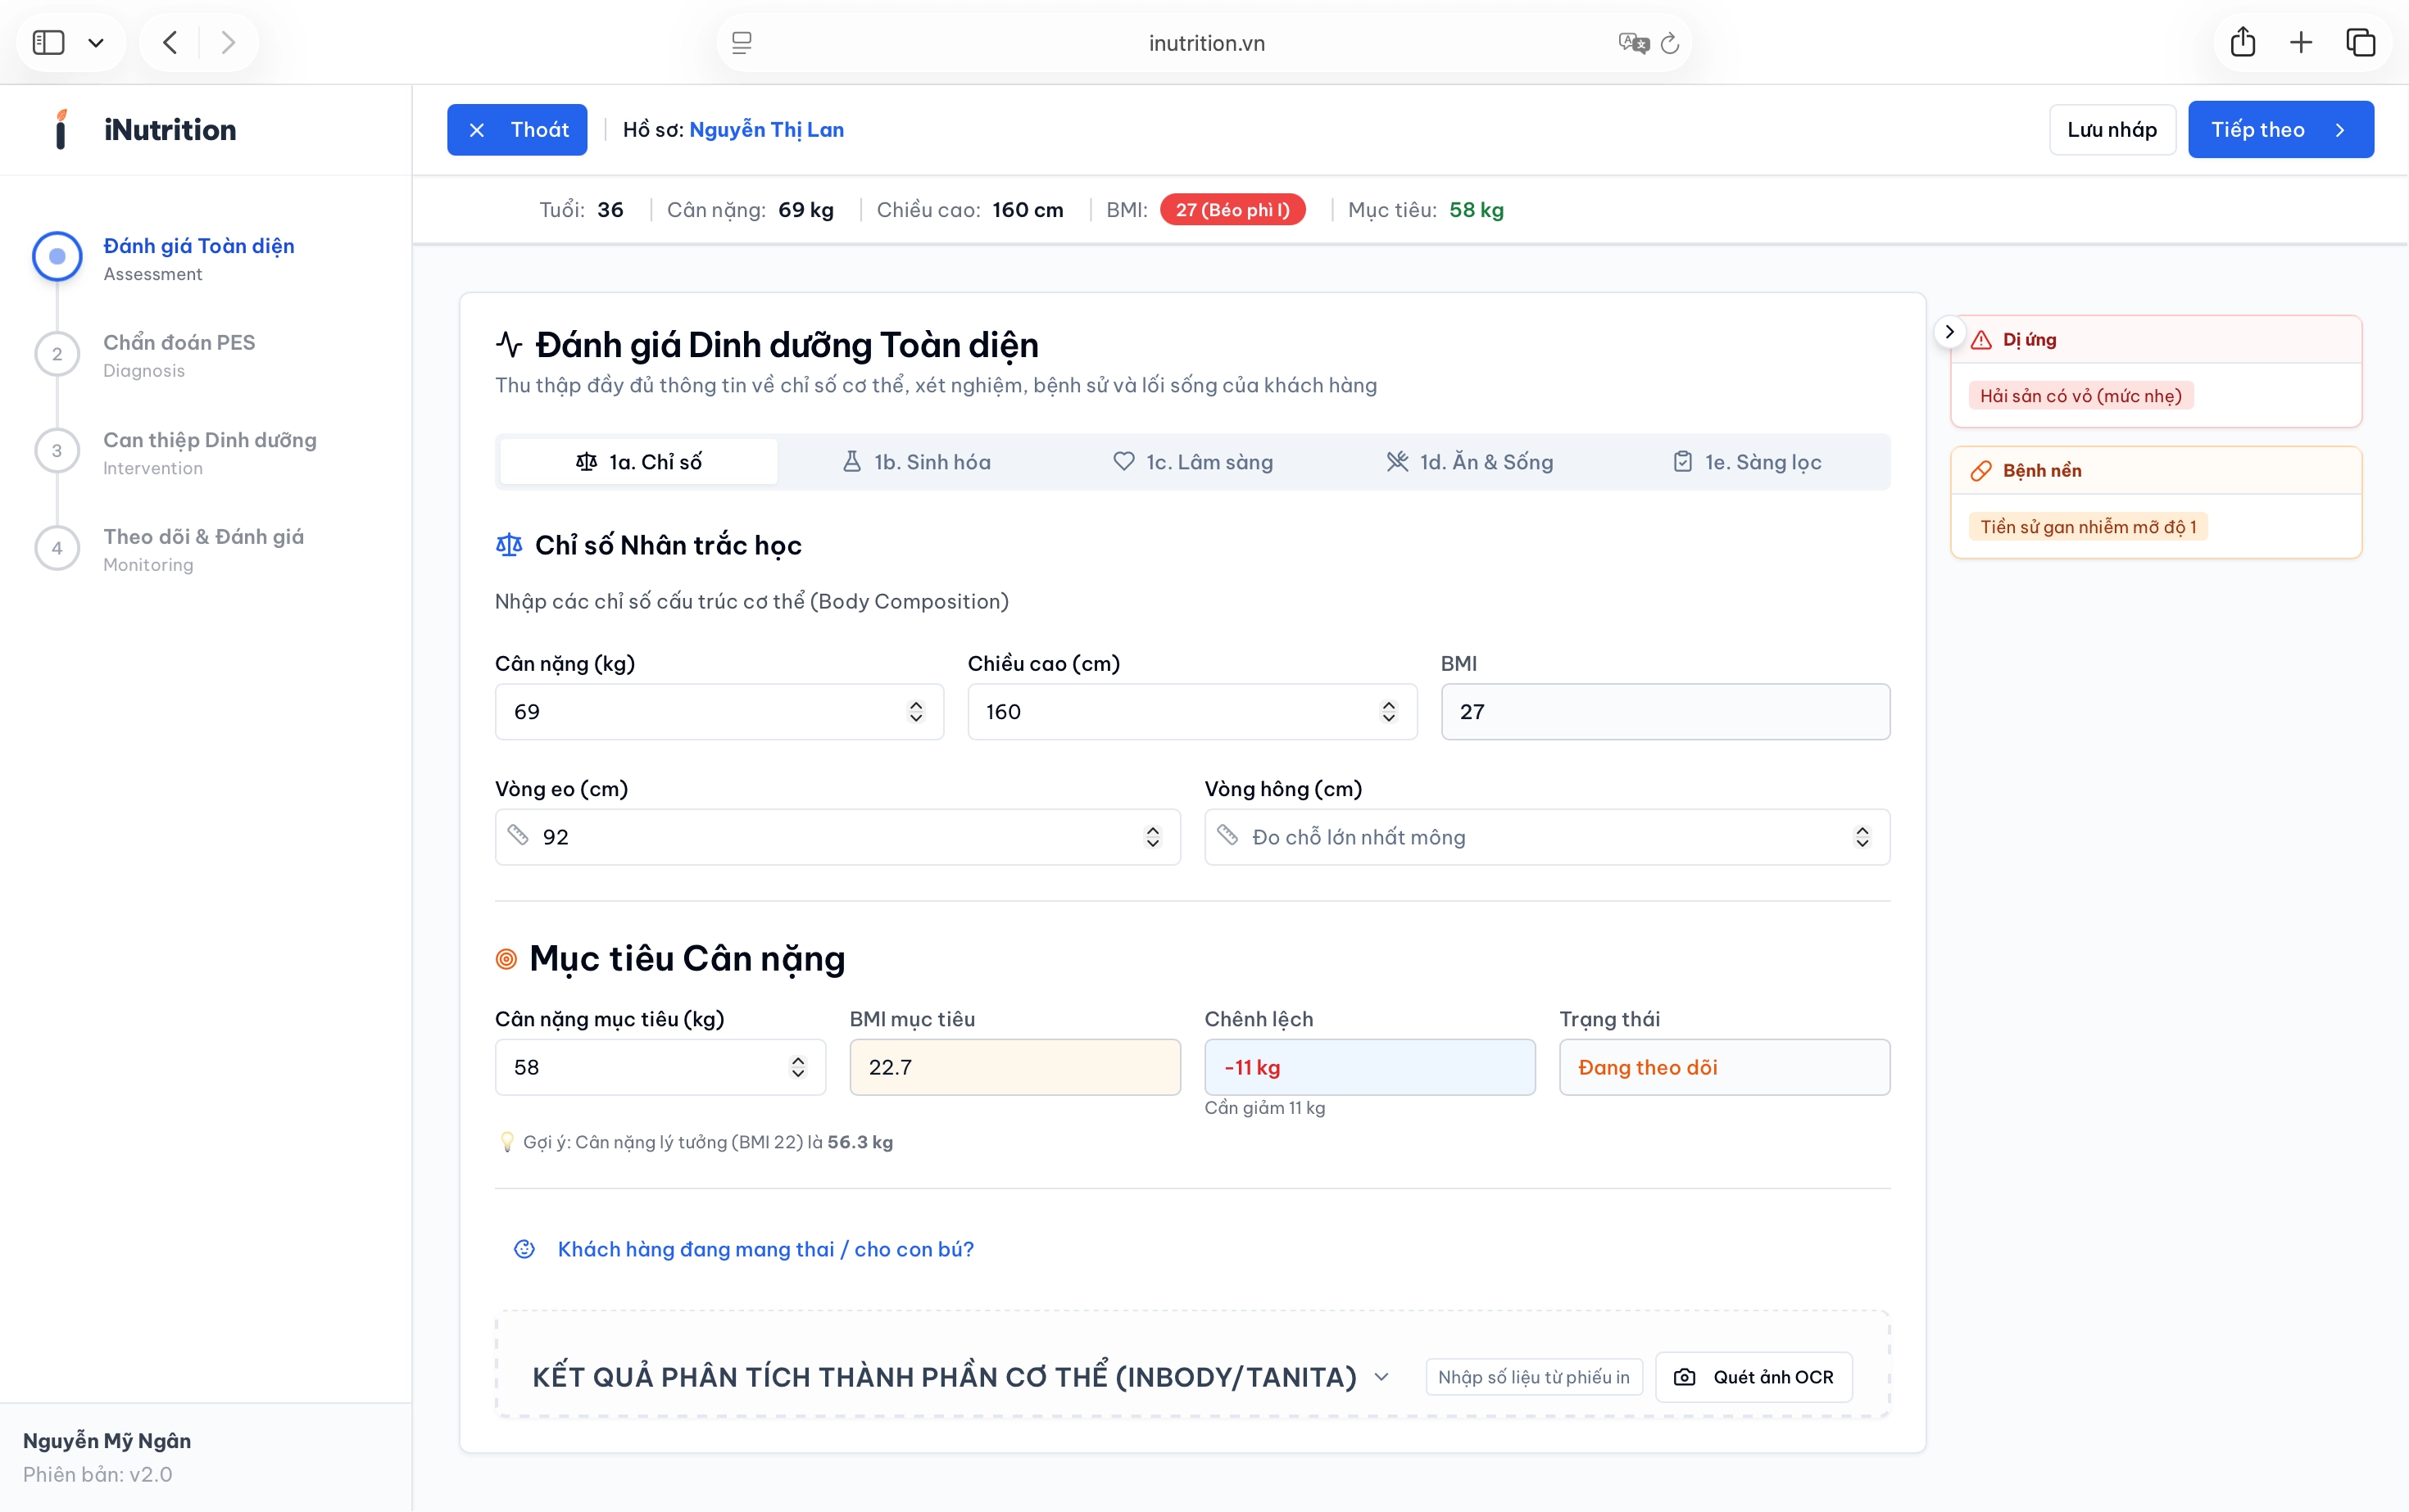Click the browser back arrow

[x=170, y=42]
